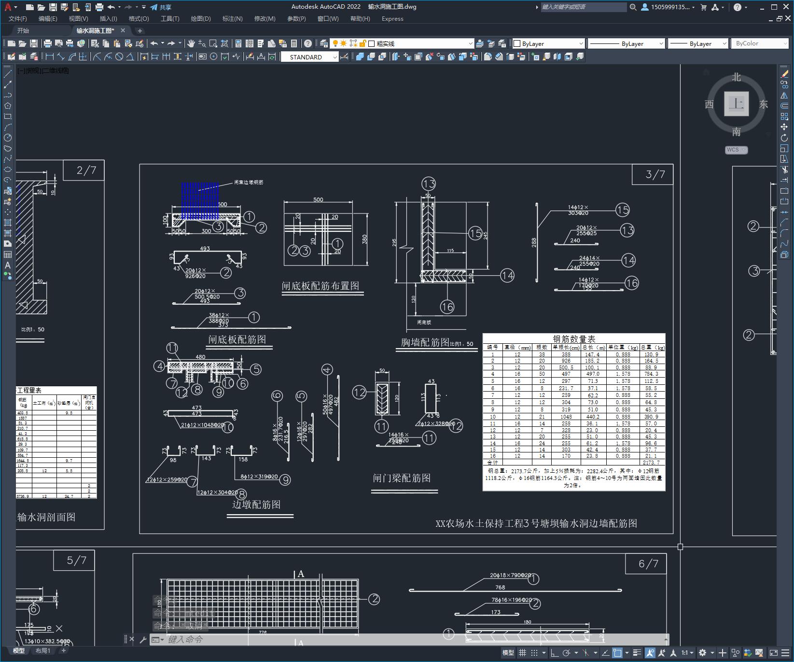The width and height of the screenshot is (794, 662).
Task: Toggle object snap square icon in status bar
Action: [x=617, y=653]
